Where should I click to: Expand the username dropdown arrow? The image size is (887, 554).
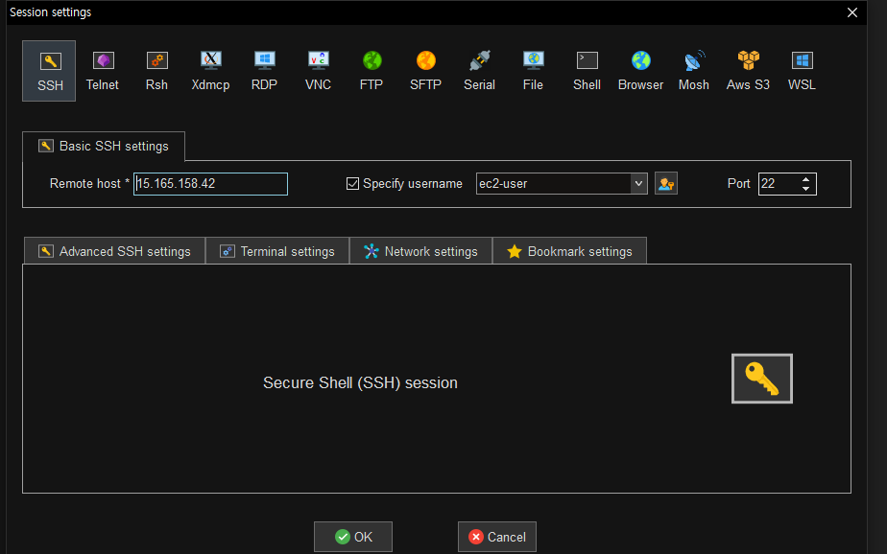point(638,183)
